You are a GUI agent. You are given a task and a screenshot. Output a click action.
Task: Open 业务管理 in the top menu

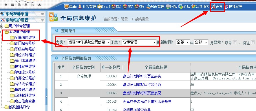(x=89, y=7)
